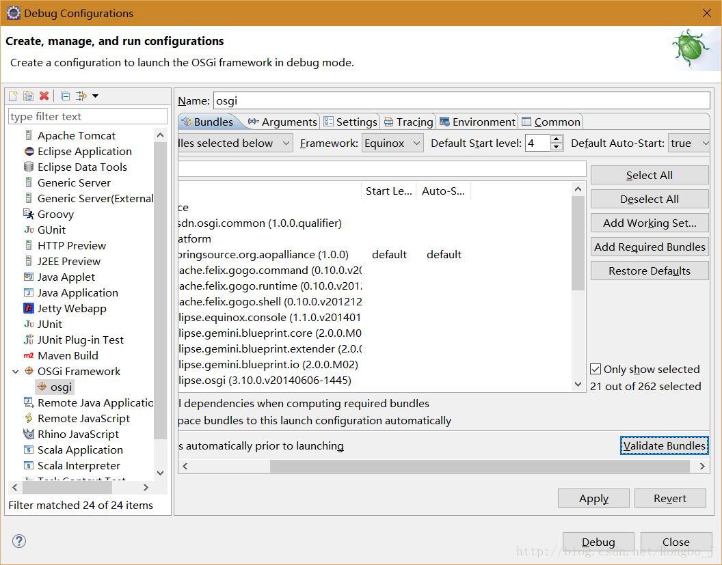The width and height of the screenshot is (722, 565).
Task: Toggle the Only show selected checkbox
Action: coord(596,369)
